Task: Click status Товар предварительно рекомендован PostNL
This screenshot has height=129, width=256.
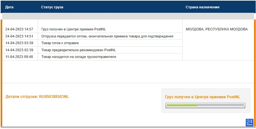Action: pos(79,50)
